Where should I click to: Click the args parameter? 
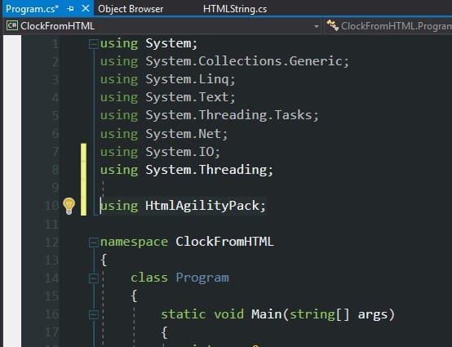[x=372, y=314]
